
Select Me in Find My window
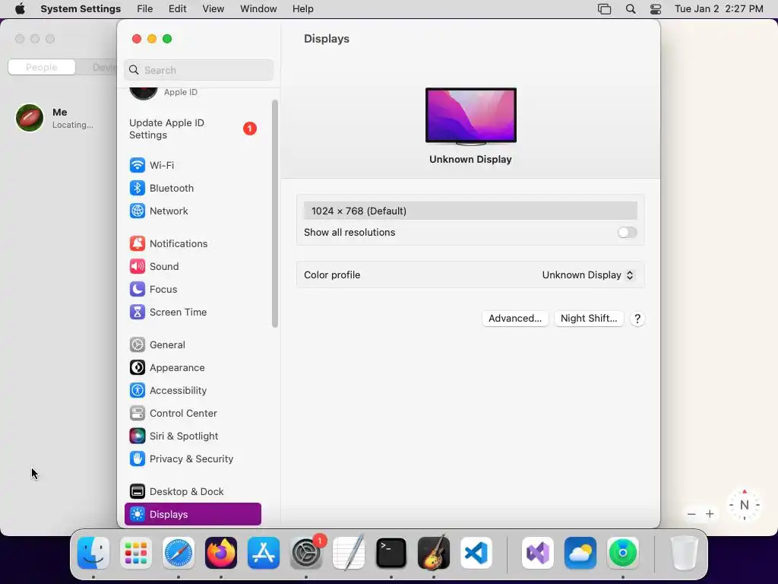[x=58, y=118]
